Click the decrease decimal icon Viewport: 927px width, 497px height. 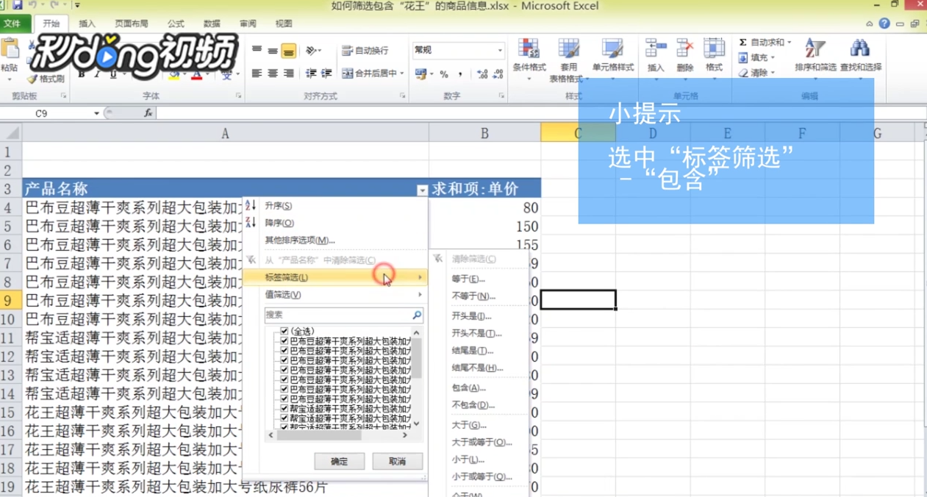pos(498,74)
